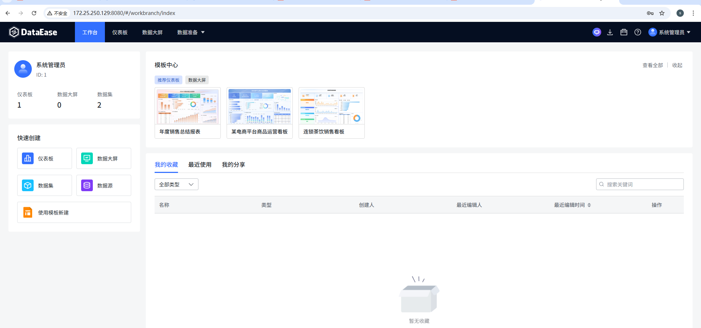
Task: Go back in browser history
Action: tap(8, 13)
